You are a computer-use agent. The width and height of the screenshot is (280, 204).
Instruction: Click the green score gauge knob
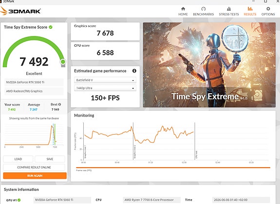pos(63,62)
